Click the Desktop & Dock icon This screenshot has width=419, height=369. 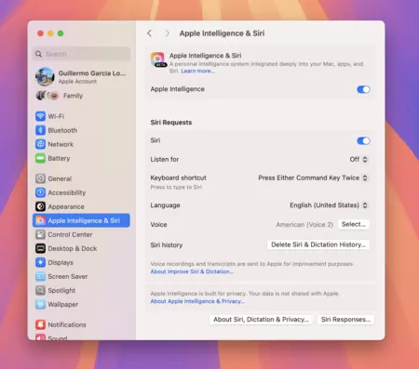point(40,248)
